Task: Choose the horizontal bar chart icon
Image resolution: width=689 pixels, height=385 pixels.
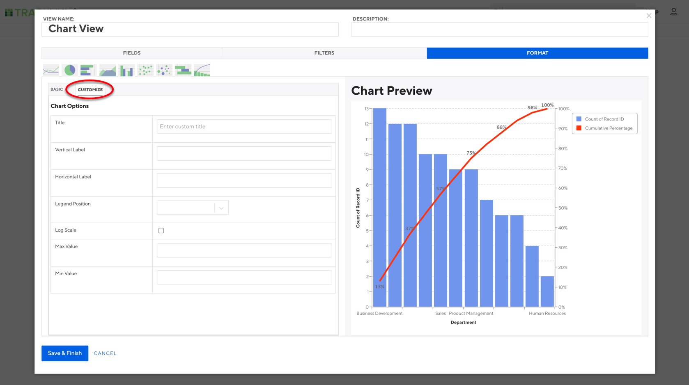Action: pos(87,70)
